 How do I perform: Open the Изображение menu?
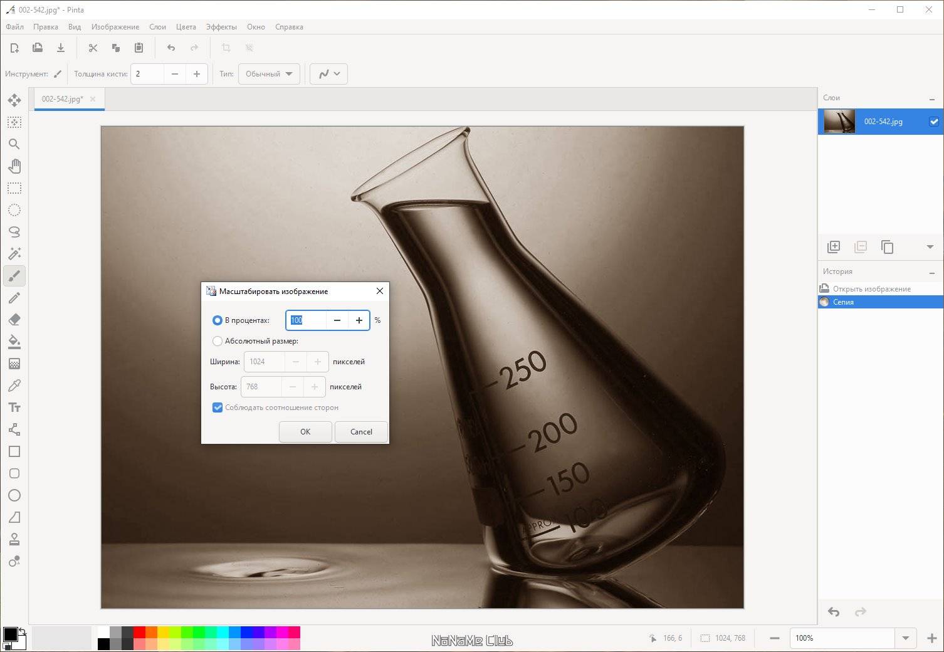click(115, 27)
